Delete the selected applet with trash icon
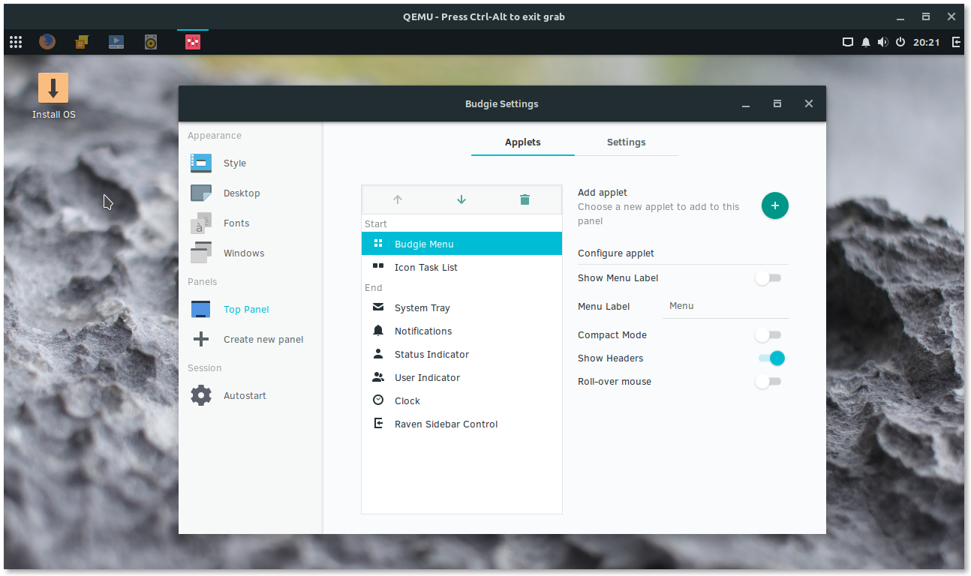 525,199
